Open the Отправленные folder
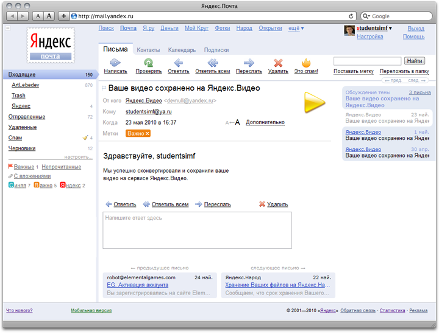 [26, 117]
